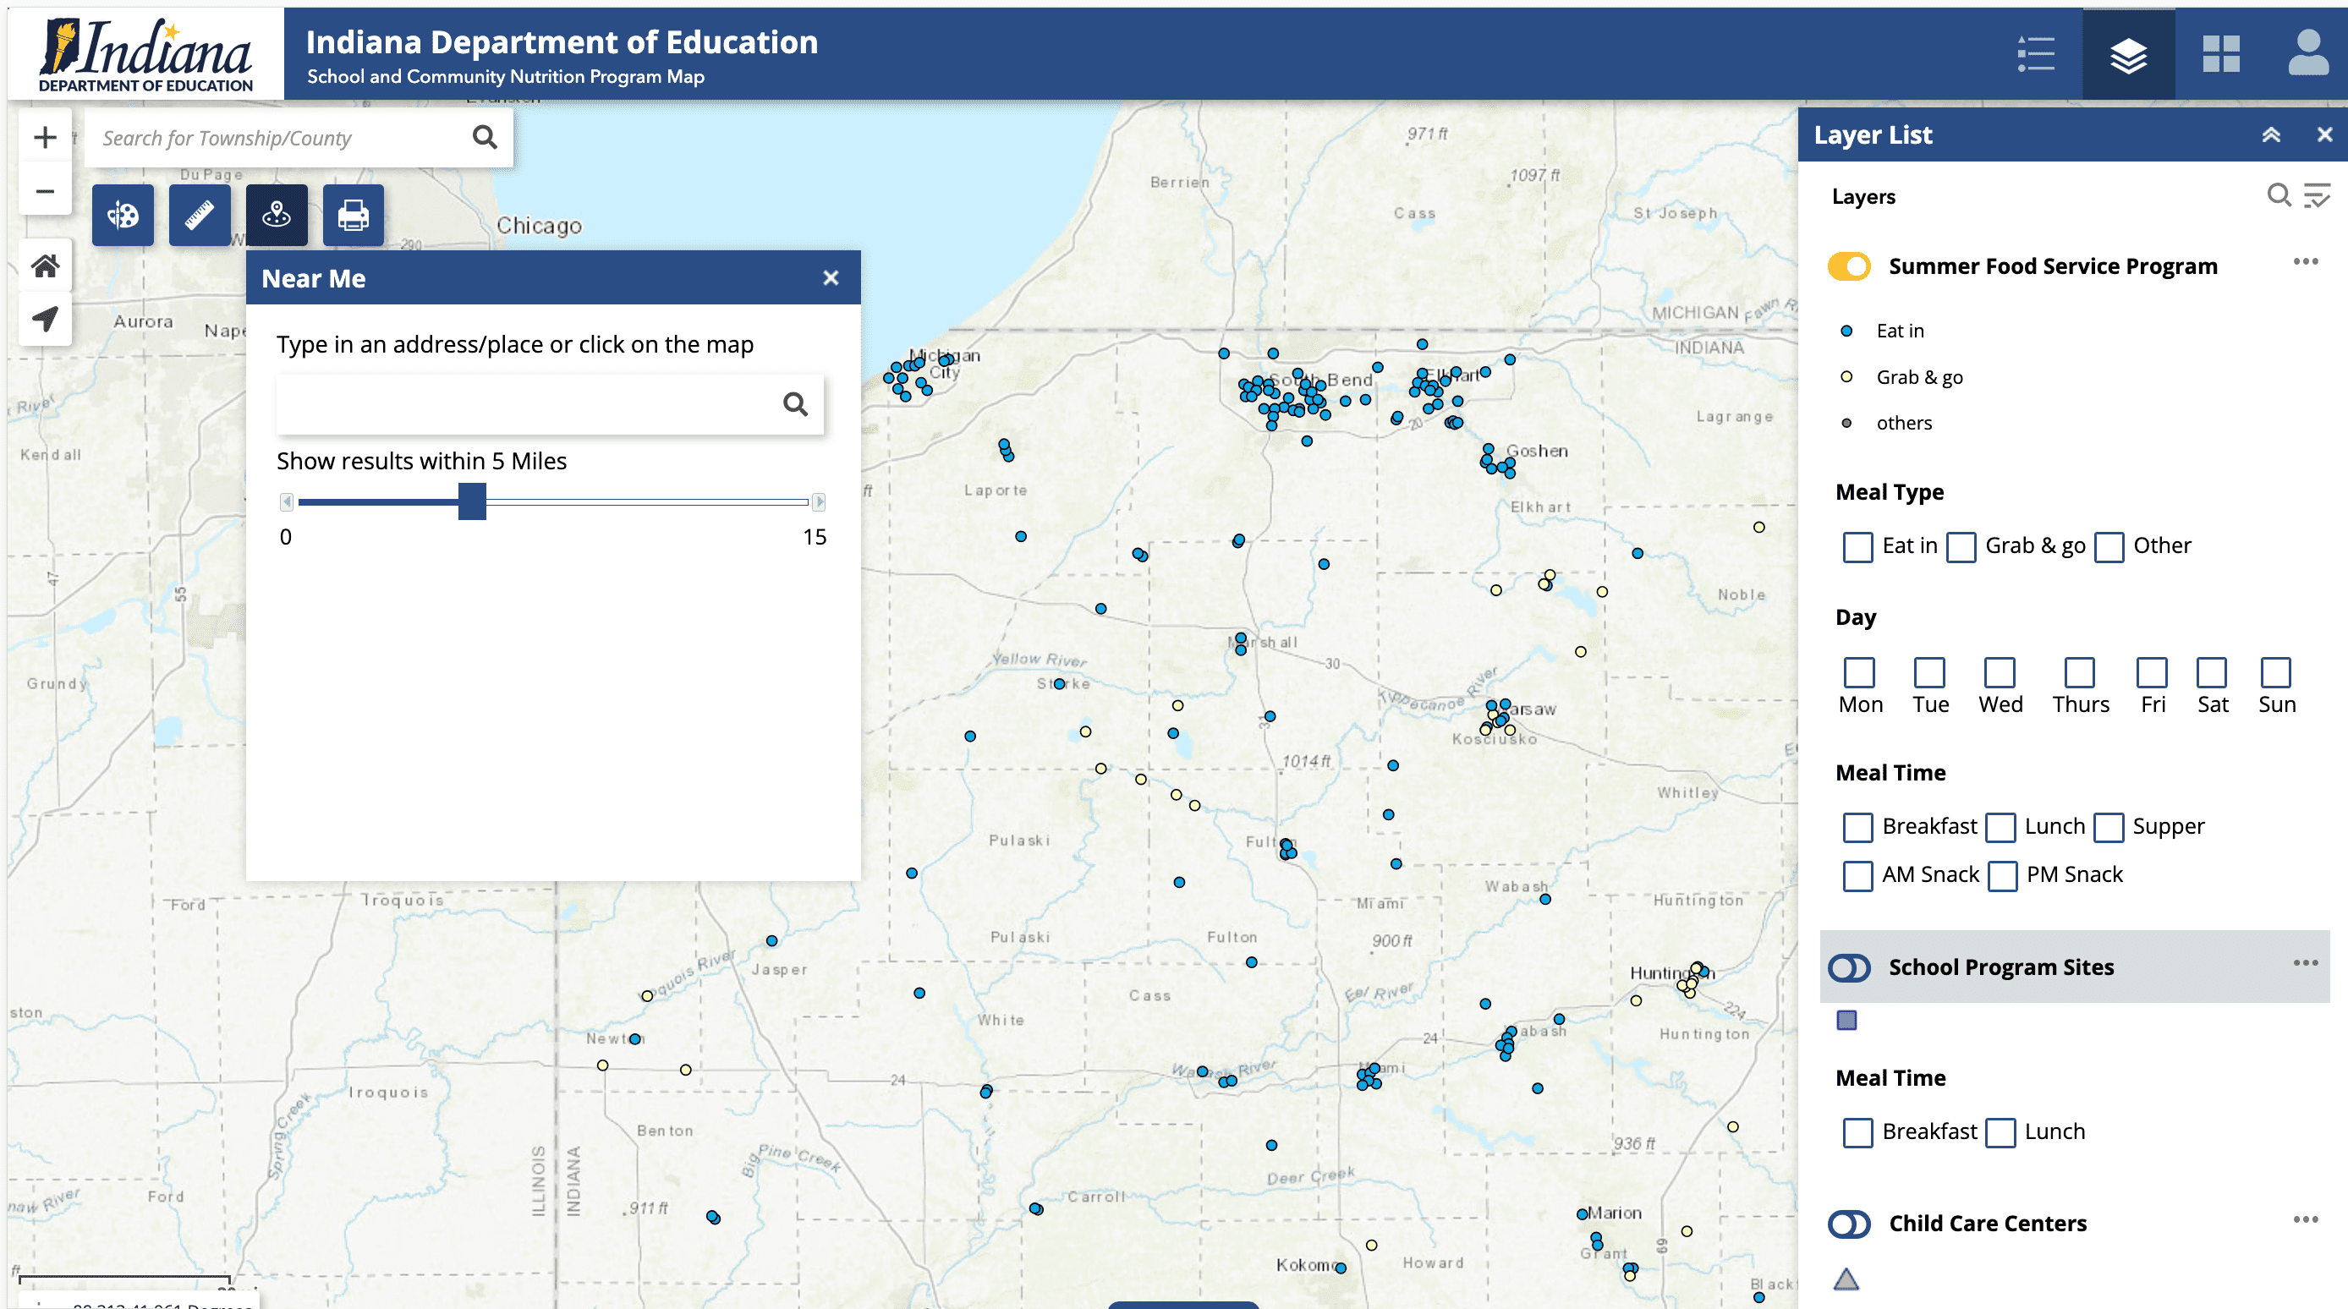Increase distance with slider right arrow

[819, 501]
